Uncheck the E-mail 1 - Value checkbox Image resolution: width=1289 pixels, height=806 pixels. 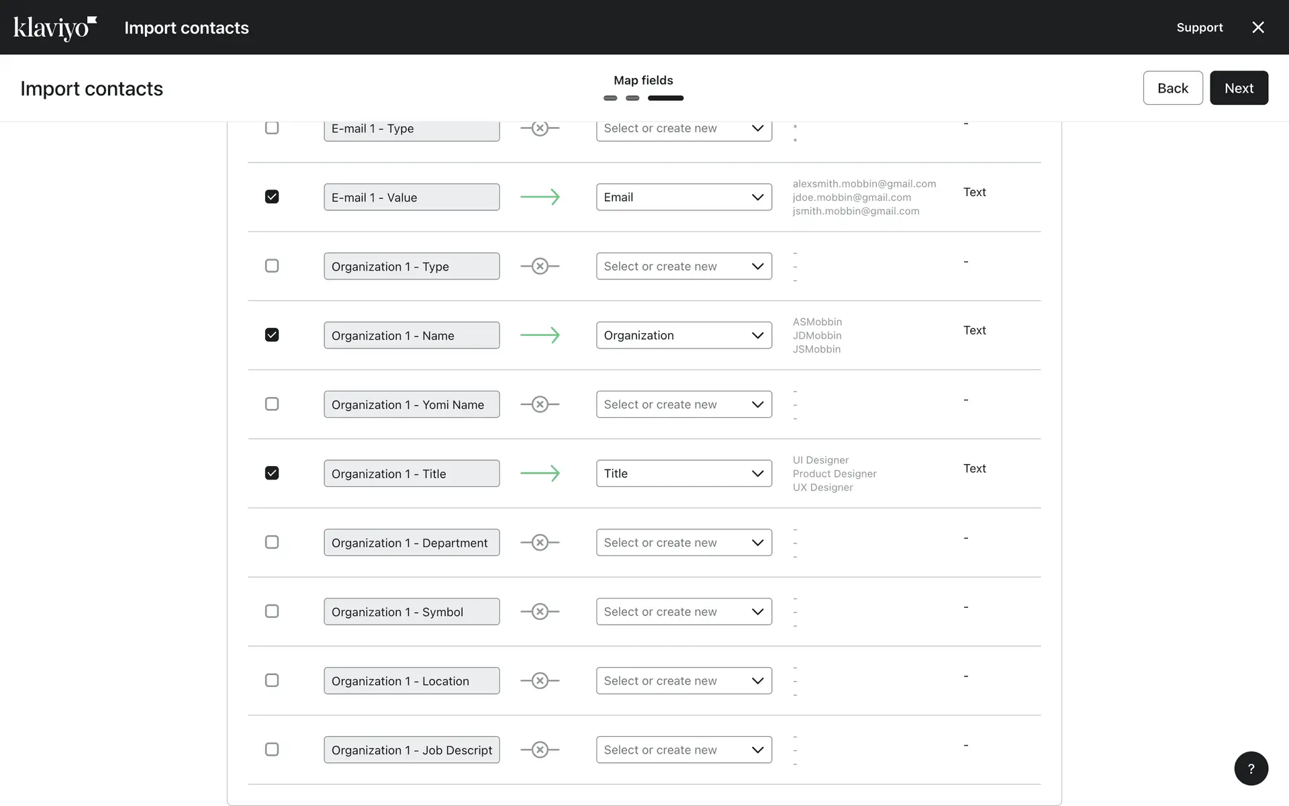coord(272,197)
